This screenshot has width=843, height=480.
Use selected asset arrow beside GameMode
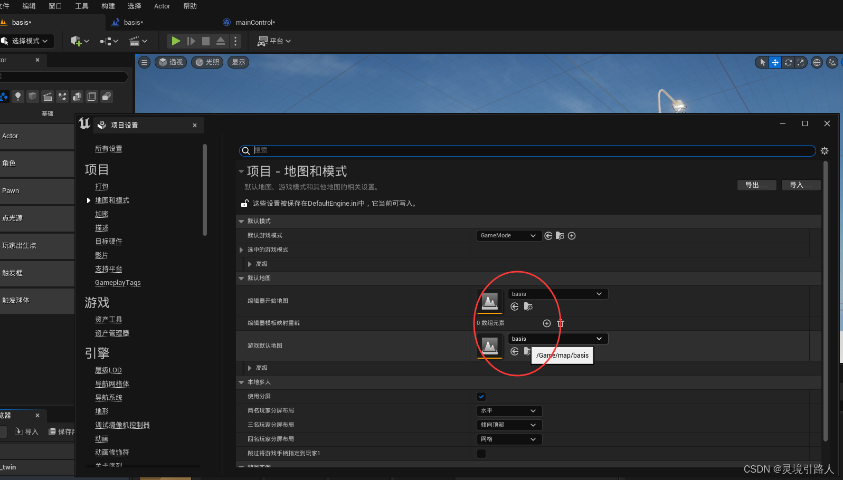pos(548,236)
